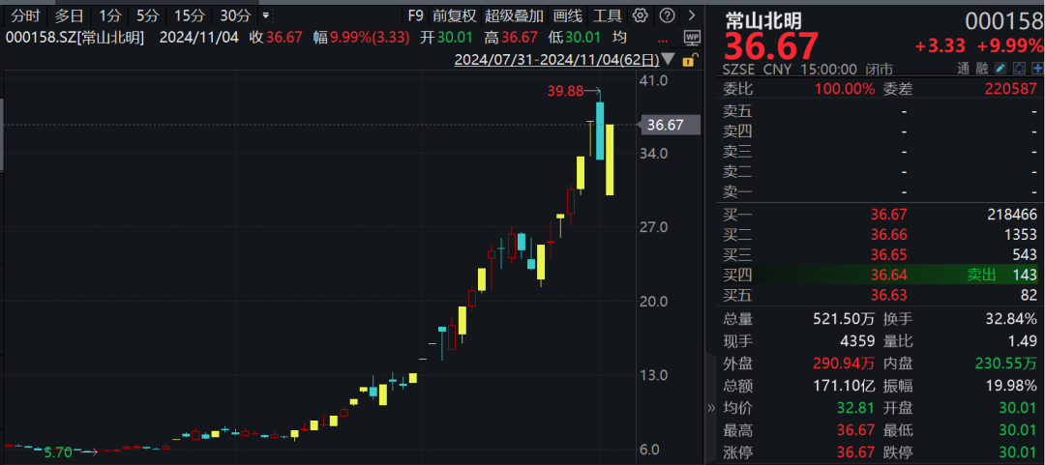
Task: Click the 委差 value 220587
Action: pos(1009,89)
